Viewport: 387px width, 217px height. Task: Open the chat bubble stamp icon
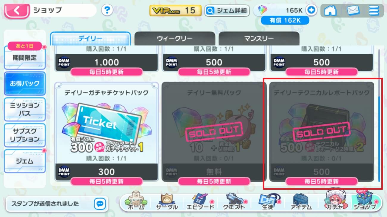[x=100, y=204]
